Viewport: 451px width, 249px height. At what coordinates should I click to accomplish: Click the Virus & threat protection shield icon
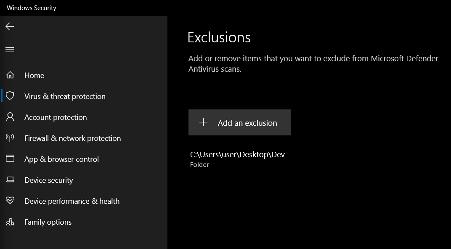point(10,96)
